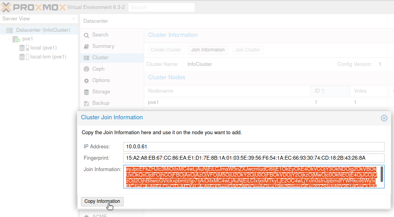Open the Backup floppy icon entry
The image size is (394, 217).
(86, 103)
